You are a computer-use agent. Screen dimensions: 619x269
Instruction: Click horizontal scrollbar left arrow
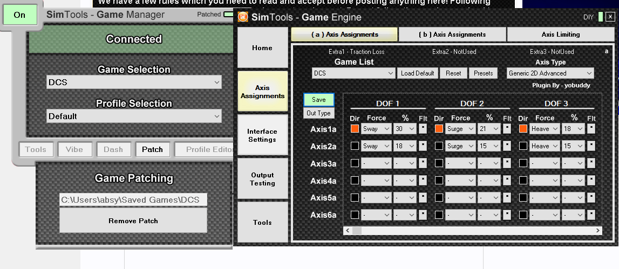348,230
